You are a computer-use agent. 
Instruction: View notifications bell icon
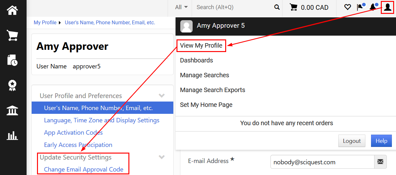(x=373, y=7)
